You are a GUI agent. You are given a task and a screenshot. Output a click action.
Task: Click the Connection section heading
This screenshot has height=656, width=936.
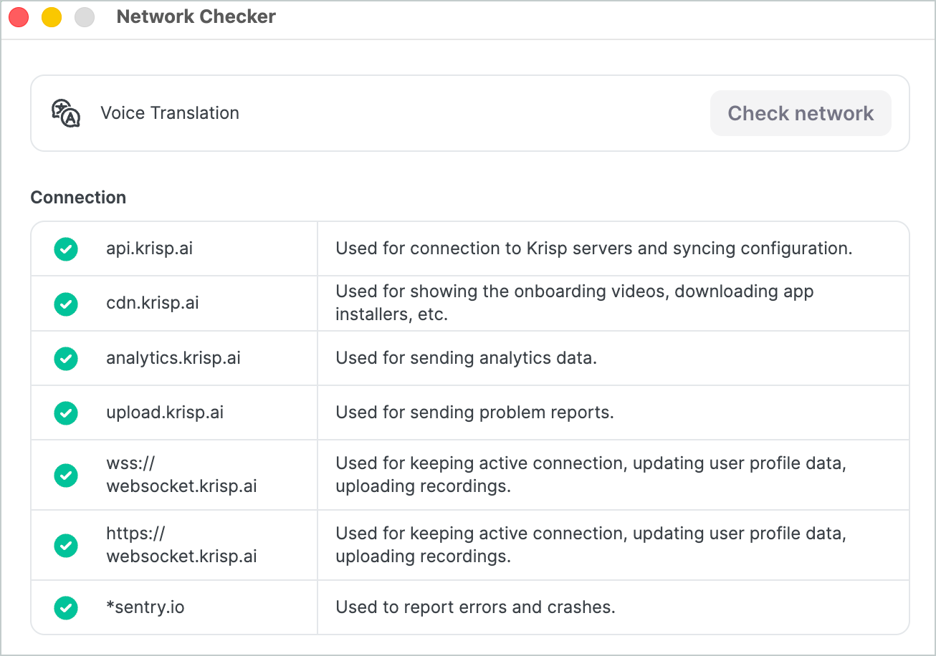coord(78,198)
